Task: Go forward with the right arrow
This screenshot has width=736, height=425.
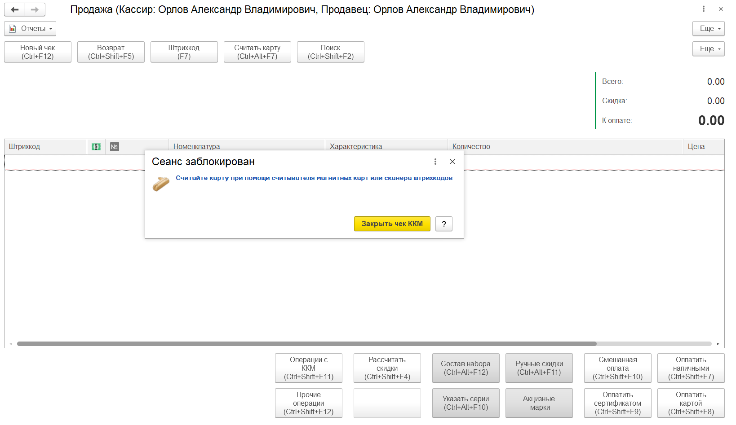Action: point(35,9)
